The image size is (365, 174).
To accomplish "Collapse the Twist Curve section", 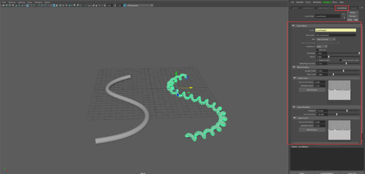I will pyautogui.click(x=294, y=118).
